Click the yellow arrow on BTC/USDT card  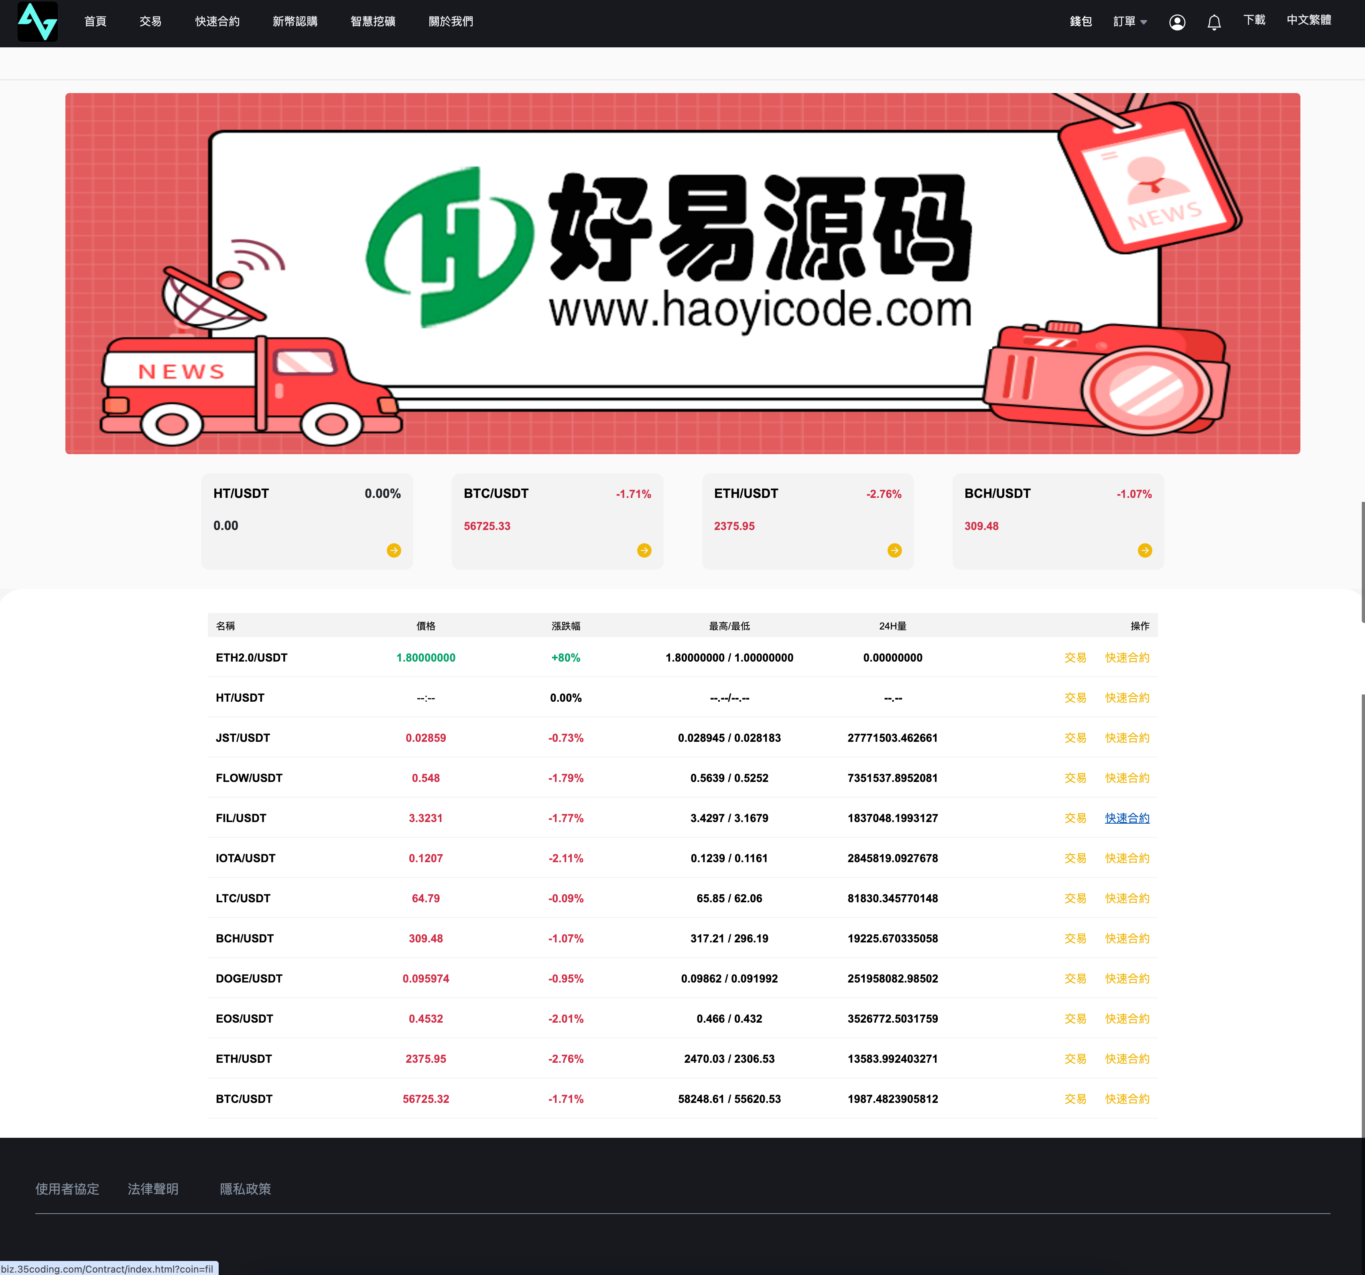pyautogui.click(x=644, y=550)
